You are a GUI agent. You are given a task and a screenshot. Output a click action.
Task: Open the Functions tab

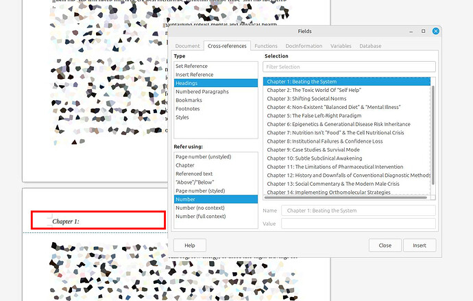click(265, 46)
